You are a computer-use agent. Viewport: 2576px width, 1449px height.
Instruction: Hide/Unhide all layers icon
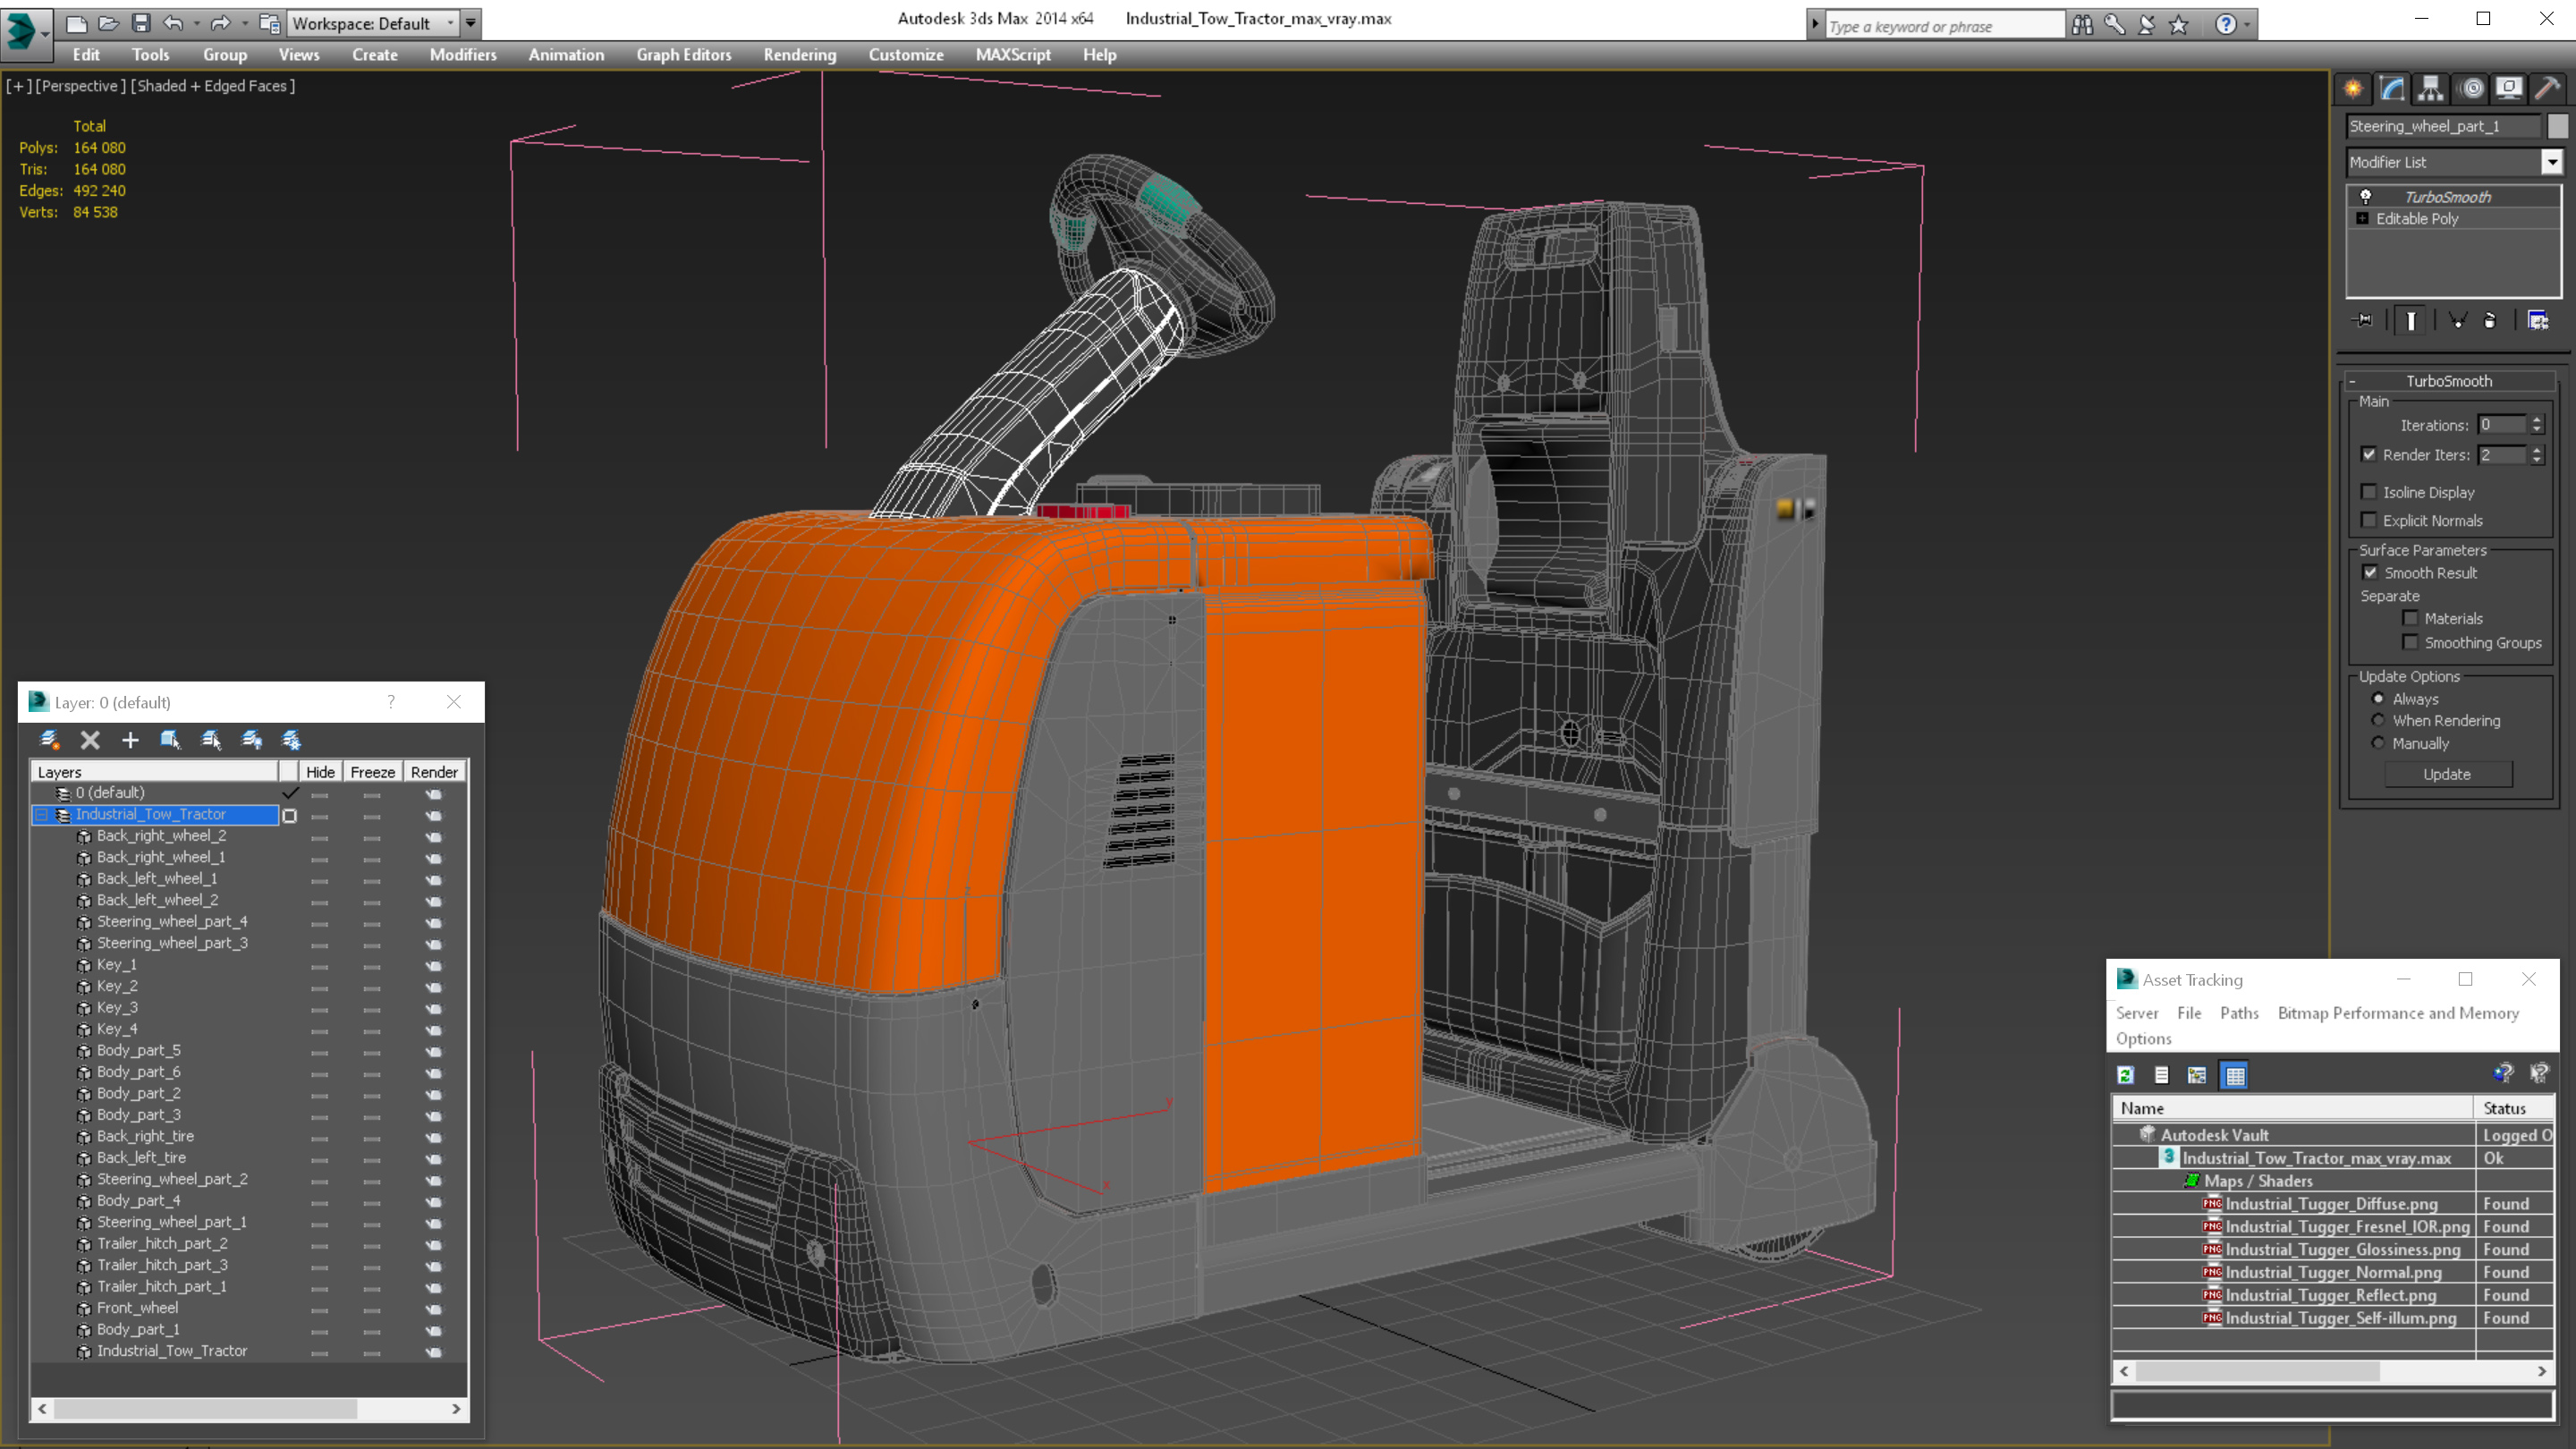pos(251,740)
